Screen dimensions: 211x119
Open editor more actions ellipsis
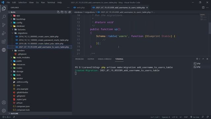(207, 8)
